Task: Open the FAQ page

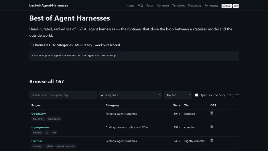Action: click(x=140, y=5)
